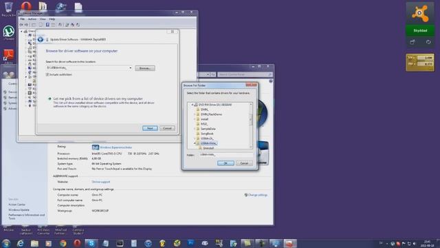Open the Windows Experience Index link
440x248 pixels.
(x=116, y=147)
